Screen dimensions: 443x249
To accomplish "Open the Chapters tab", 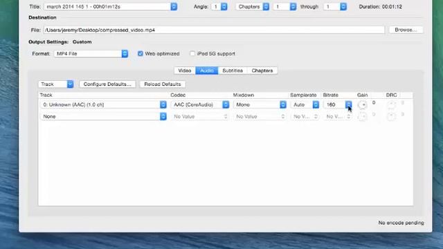I will [x=262, y=71].
